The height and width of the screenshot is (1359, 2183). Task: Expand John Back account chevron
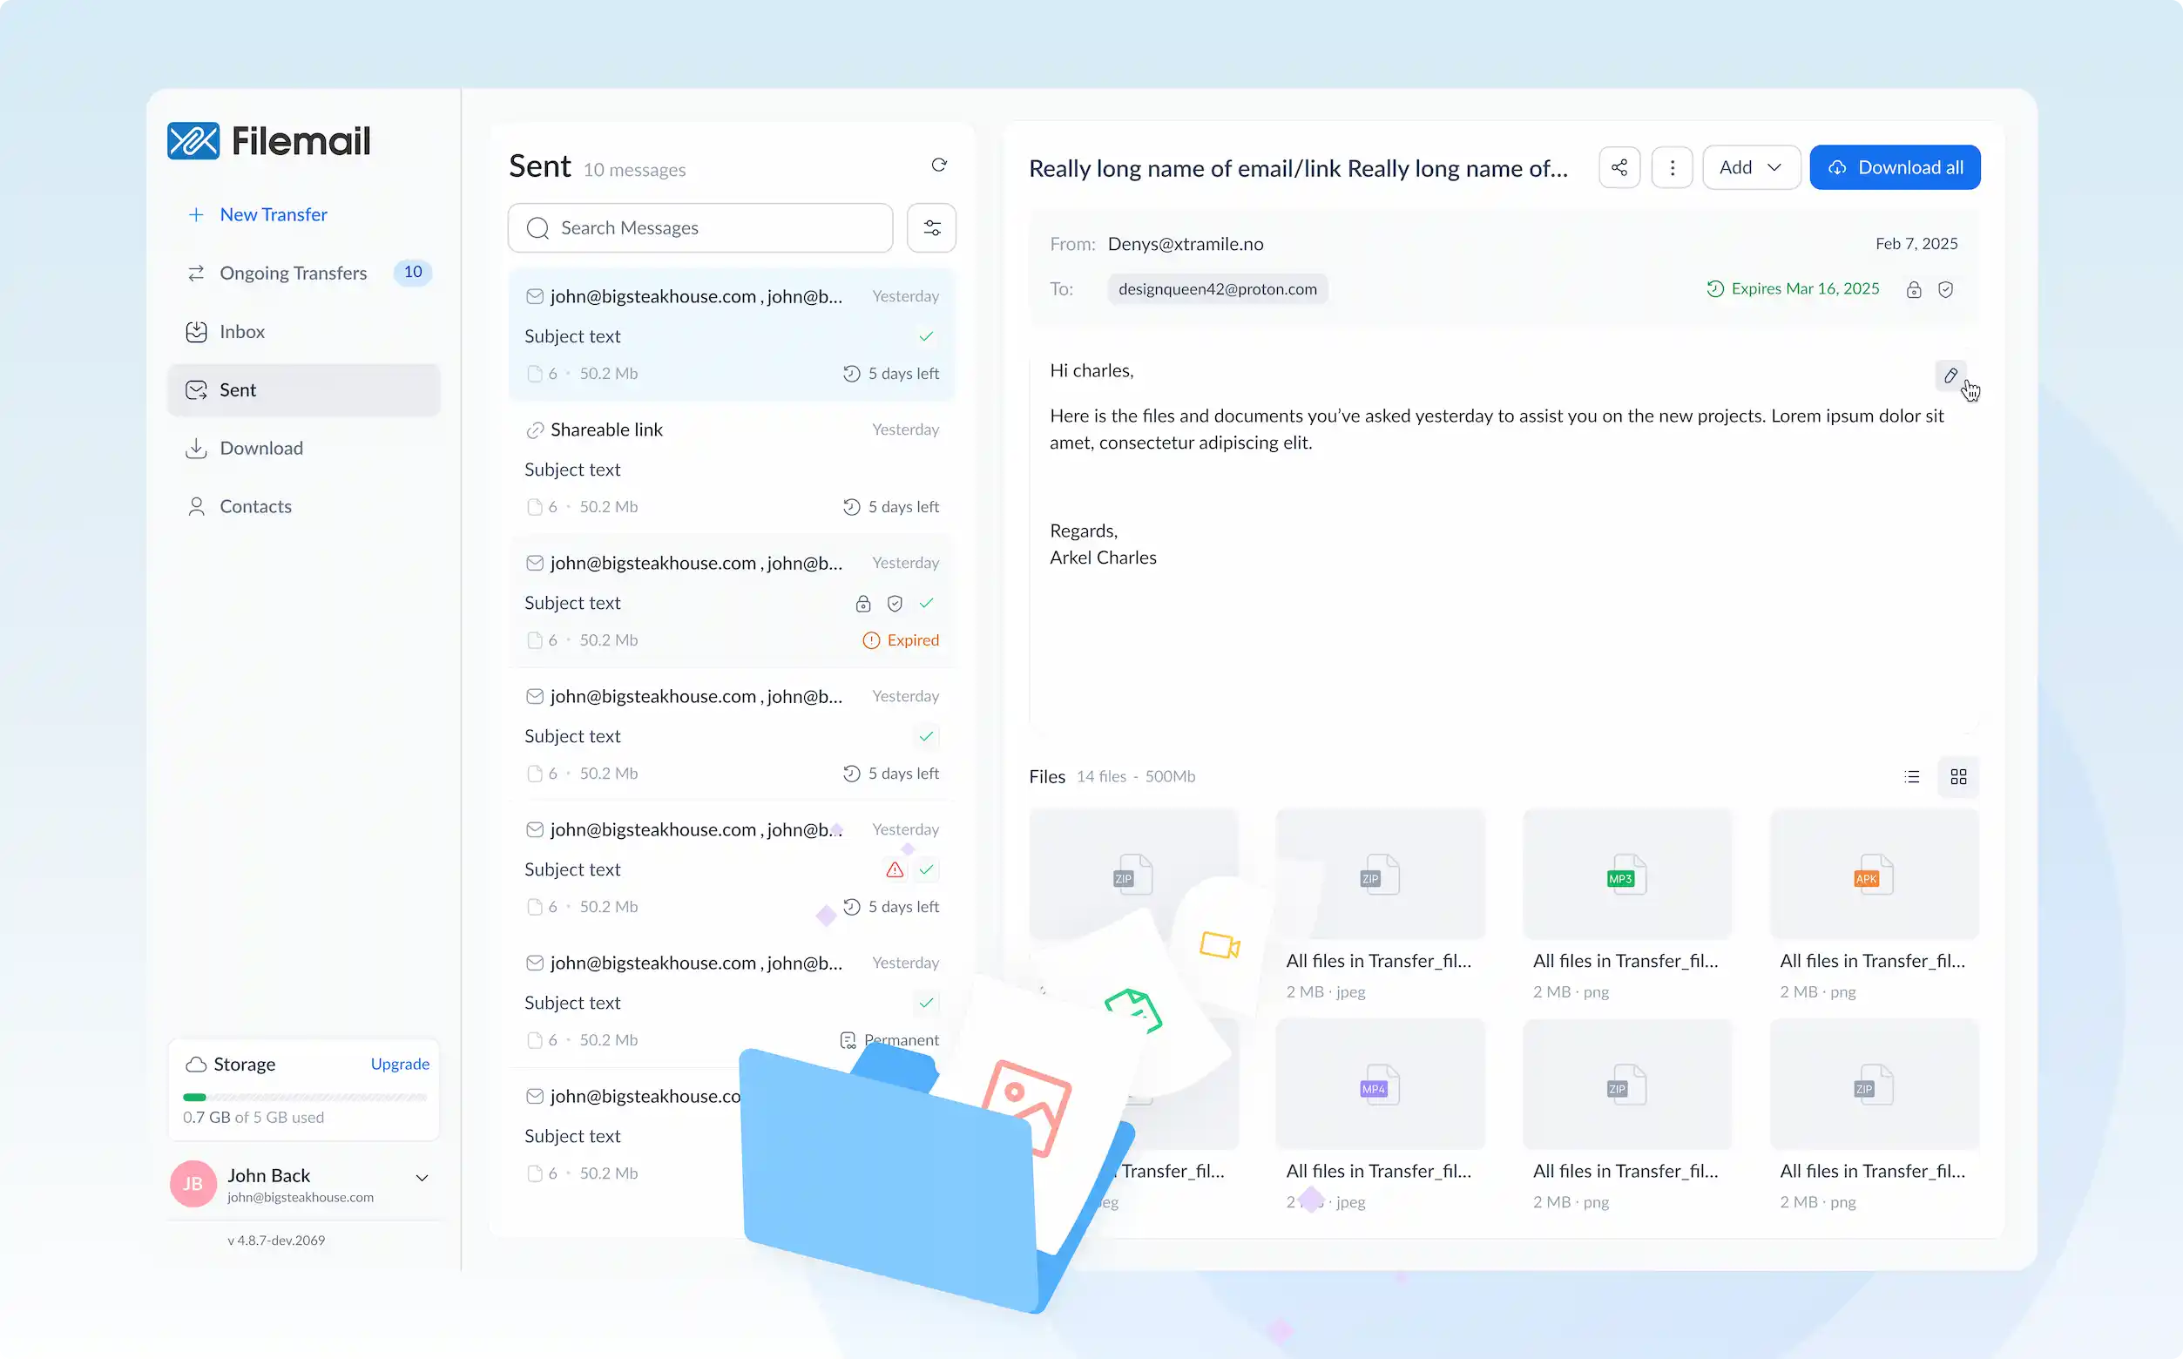click(x=422, y=1178)
